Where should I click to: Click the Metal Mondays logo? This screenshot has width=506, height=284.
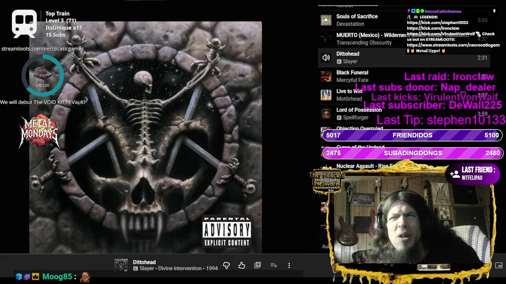pyautogui.click(x=39, y=131)
